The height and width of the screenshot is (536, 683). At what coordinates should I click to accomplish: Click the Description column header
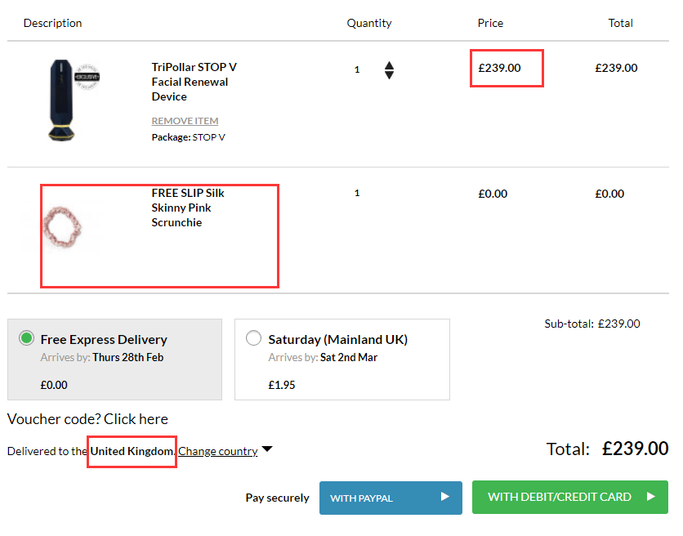click(53, 23)
